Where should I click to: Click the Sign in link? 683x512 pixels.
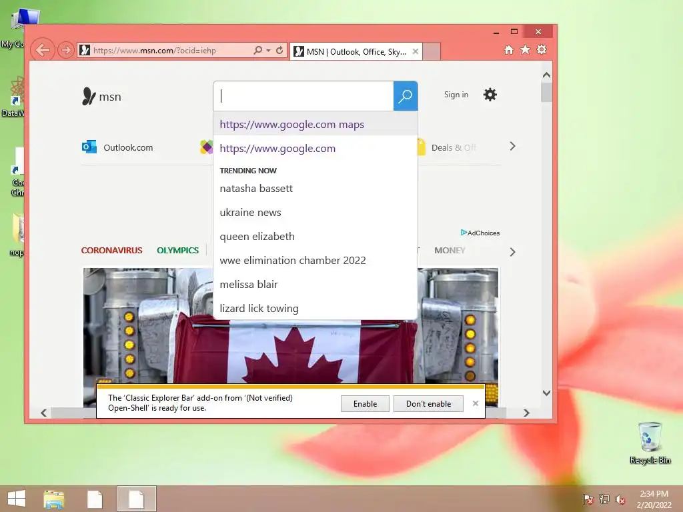456,95
